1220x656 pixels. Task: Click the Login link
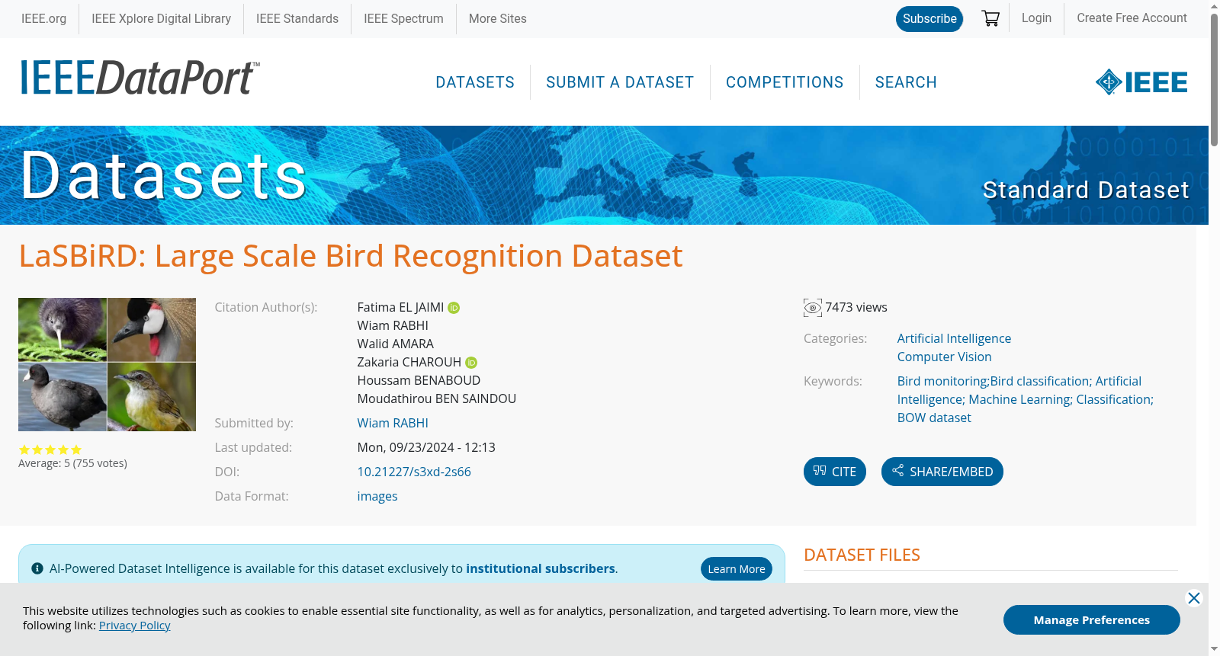point(1036,18)
